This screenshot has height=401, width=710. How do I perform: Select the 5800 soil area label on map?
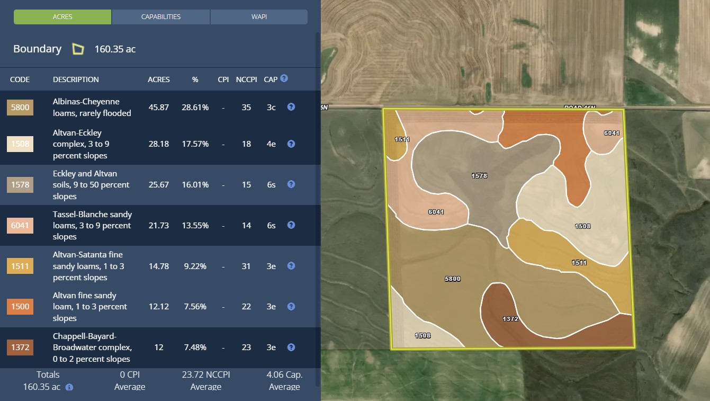[x=453, y=279]
